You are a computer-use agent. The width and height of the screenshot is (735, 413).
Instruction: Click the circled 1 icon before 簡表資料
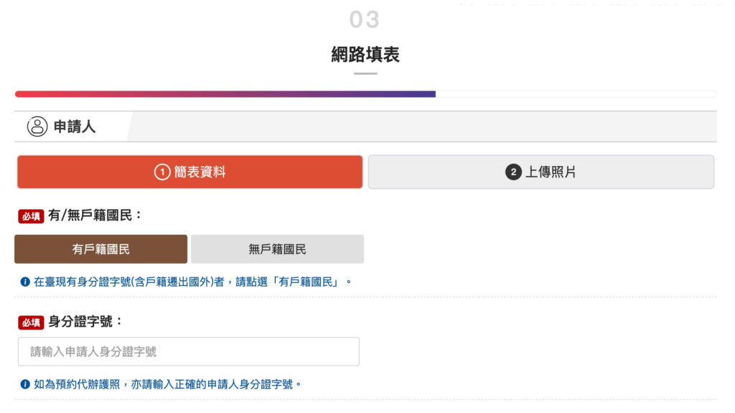(162, 172)
